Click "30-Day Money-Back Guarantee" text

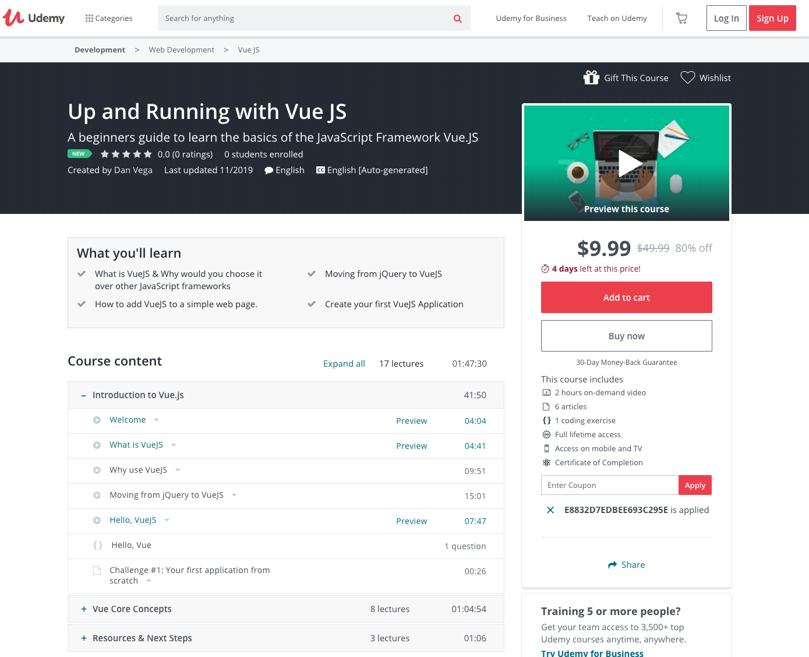coord(627,363)
